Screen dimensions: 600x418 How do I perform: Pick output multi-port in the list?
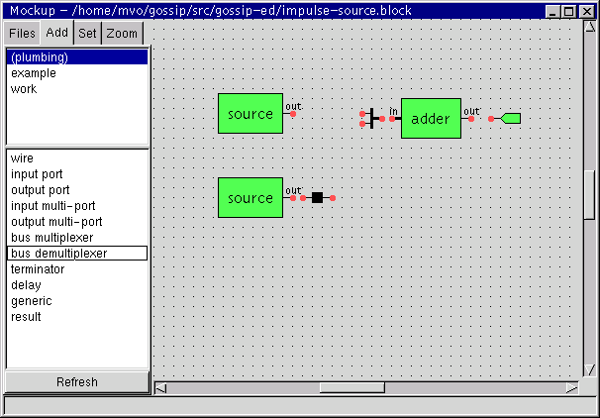[x=77, y=222]
